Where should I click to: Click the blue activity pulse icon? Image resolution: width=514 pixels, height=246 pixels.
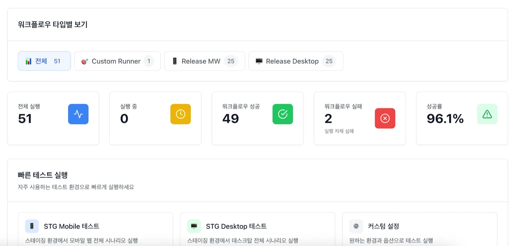coord(78,114)
